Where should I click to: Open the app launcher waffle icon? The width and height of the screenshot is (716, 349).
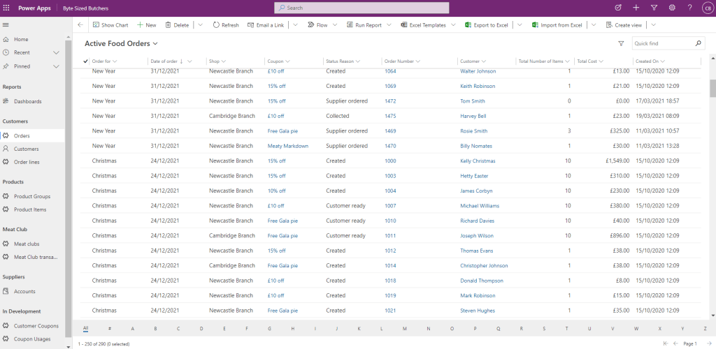pyautogui.click(x=7, y=8)
